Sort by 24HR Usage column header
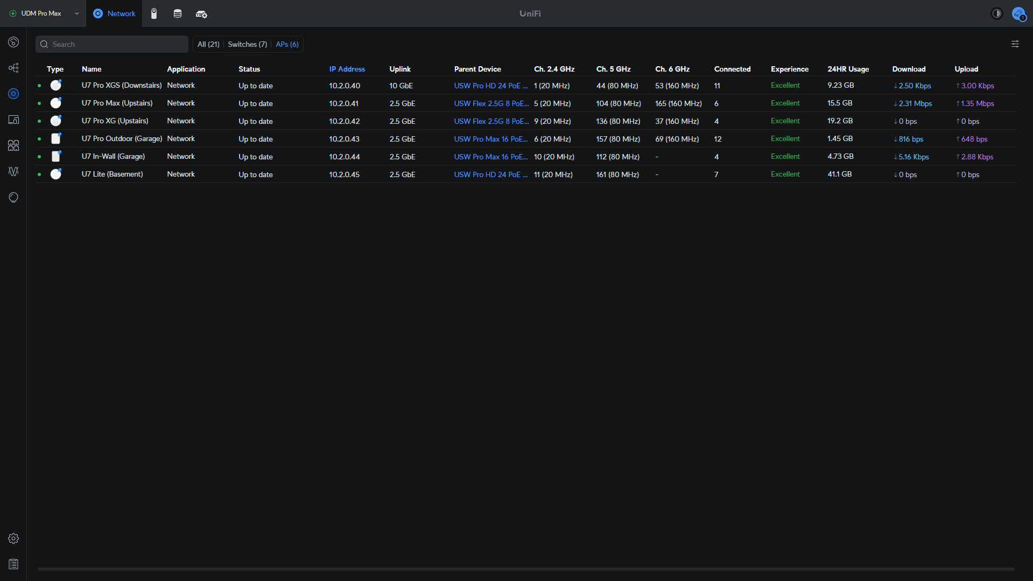This screenshot has height=581, width=1033. 848,69
